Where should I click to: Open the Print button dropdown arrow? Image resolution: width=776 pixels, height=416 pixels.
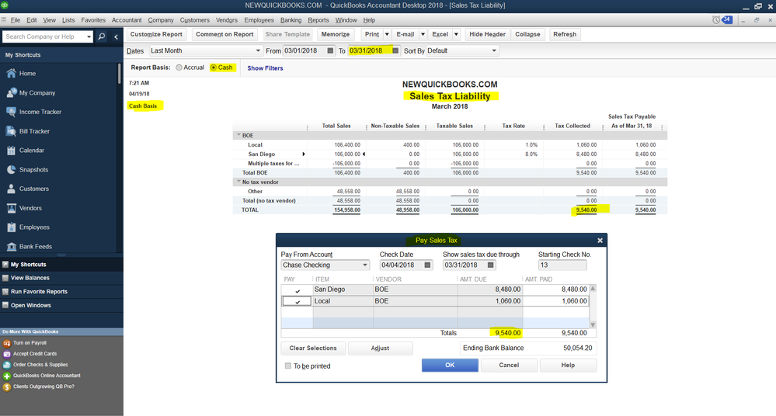(x=387, y=34)
